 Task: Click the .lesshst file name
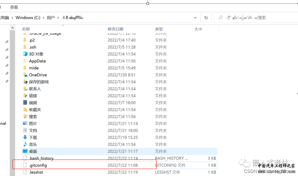[x=36, y=172]
